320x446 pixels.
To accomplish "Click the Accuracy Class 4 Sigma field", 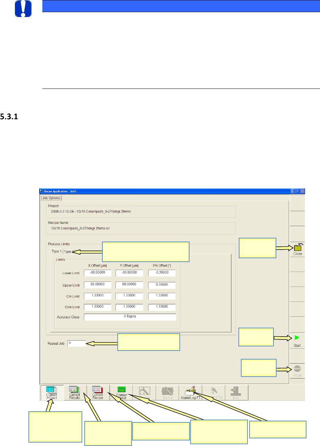I will (x=130, y=317).
